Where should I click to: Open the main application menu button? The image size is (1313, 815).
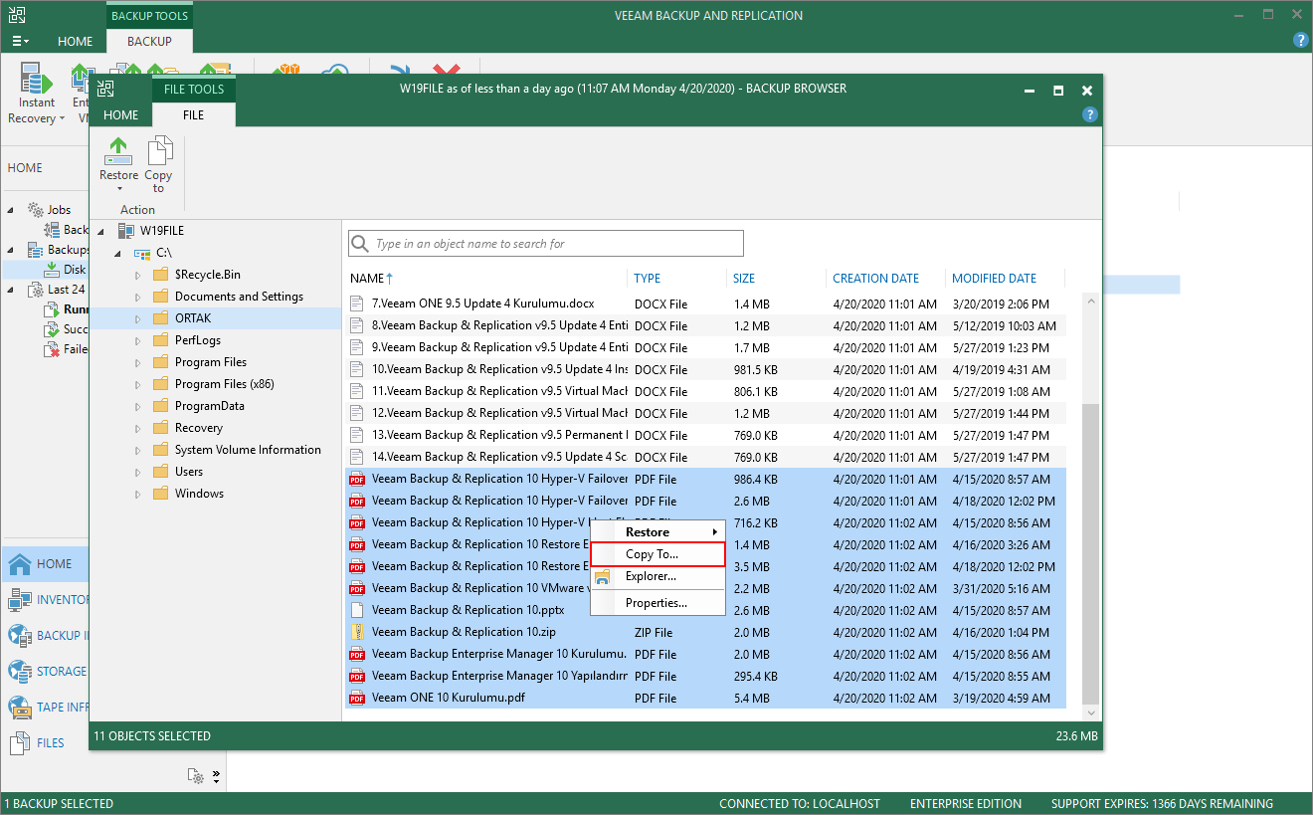click(20, 42)
